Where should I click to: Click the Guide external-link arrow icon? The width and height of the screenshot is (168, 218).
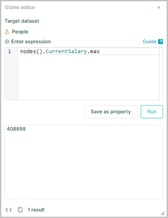161,42
